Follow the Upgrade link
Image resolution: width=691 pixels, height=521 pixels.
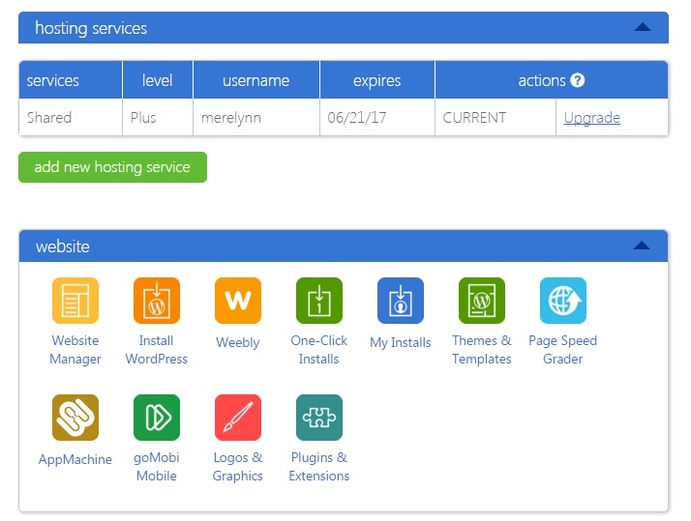(x=592, y=118)
